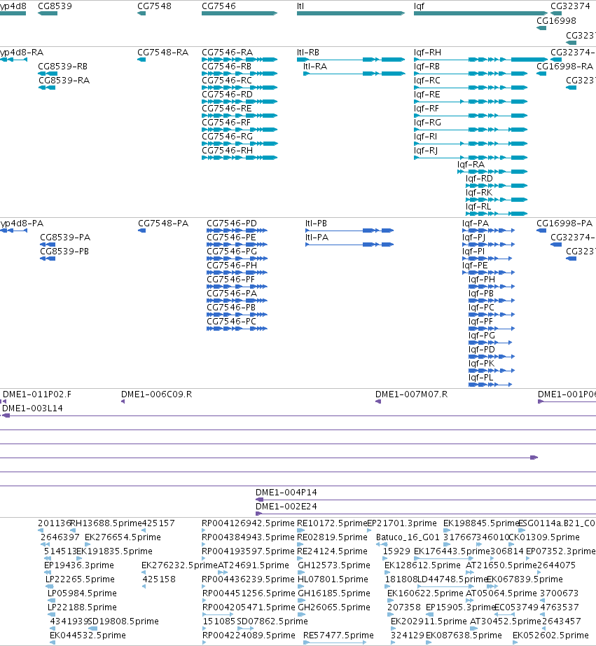
Task: Click EST AT24691.5prime
Action: click(254, 565)
